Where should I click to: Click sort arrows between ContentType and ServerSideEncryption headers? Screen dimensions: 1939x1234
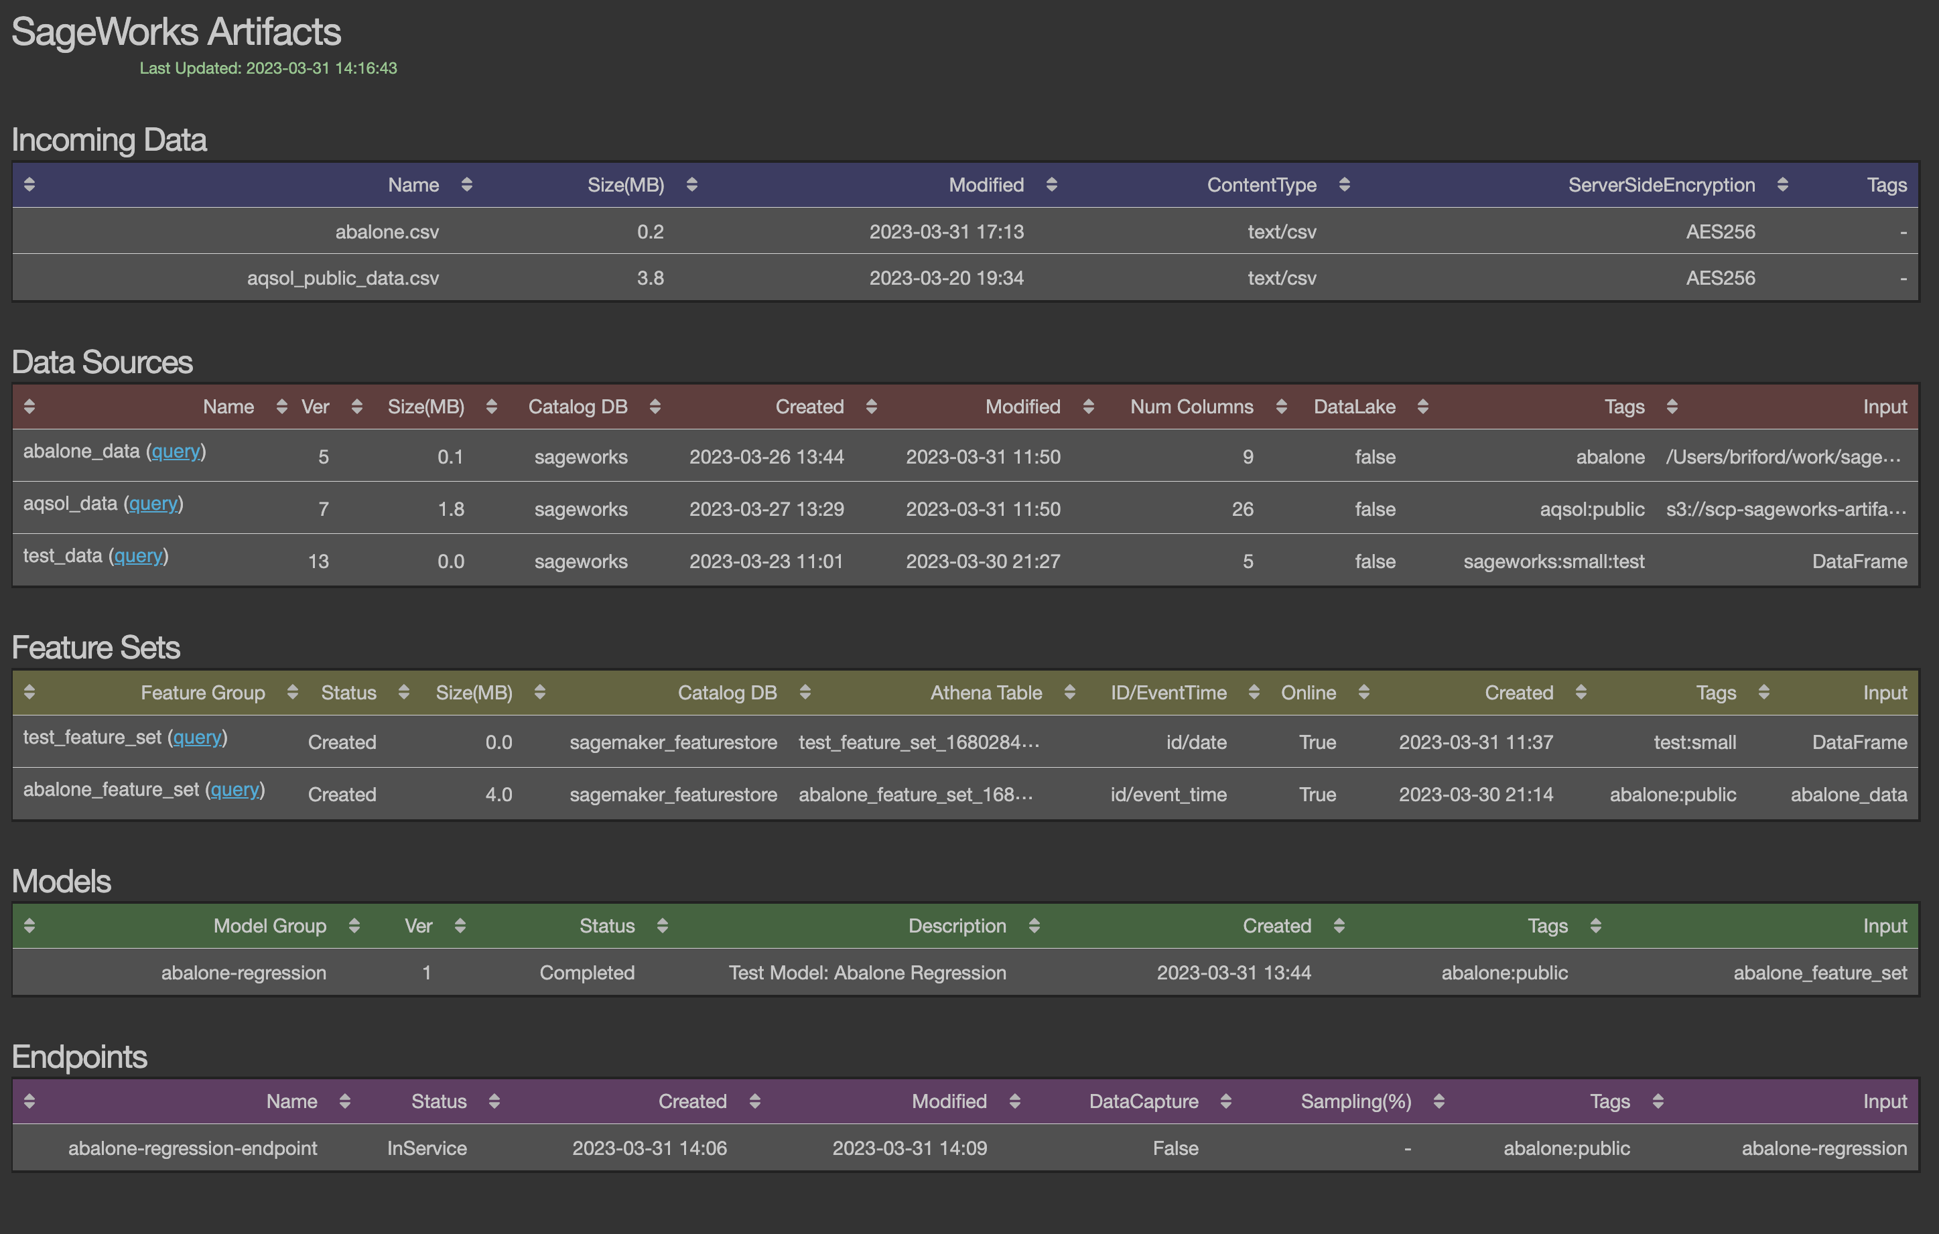[x=1344, y=184]
